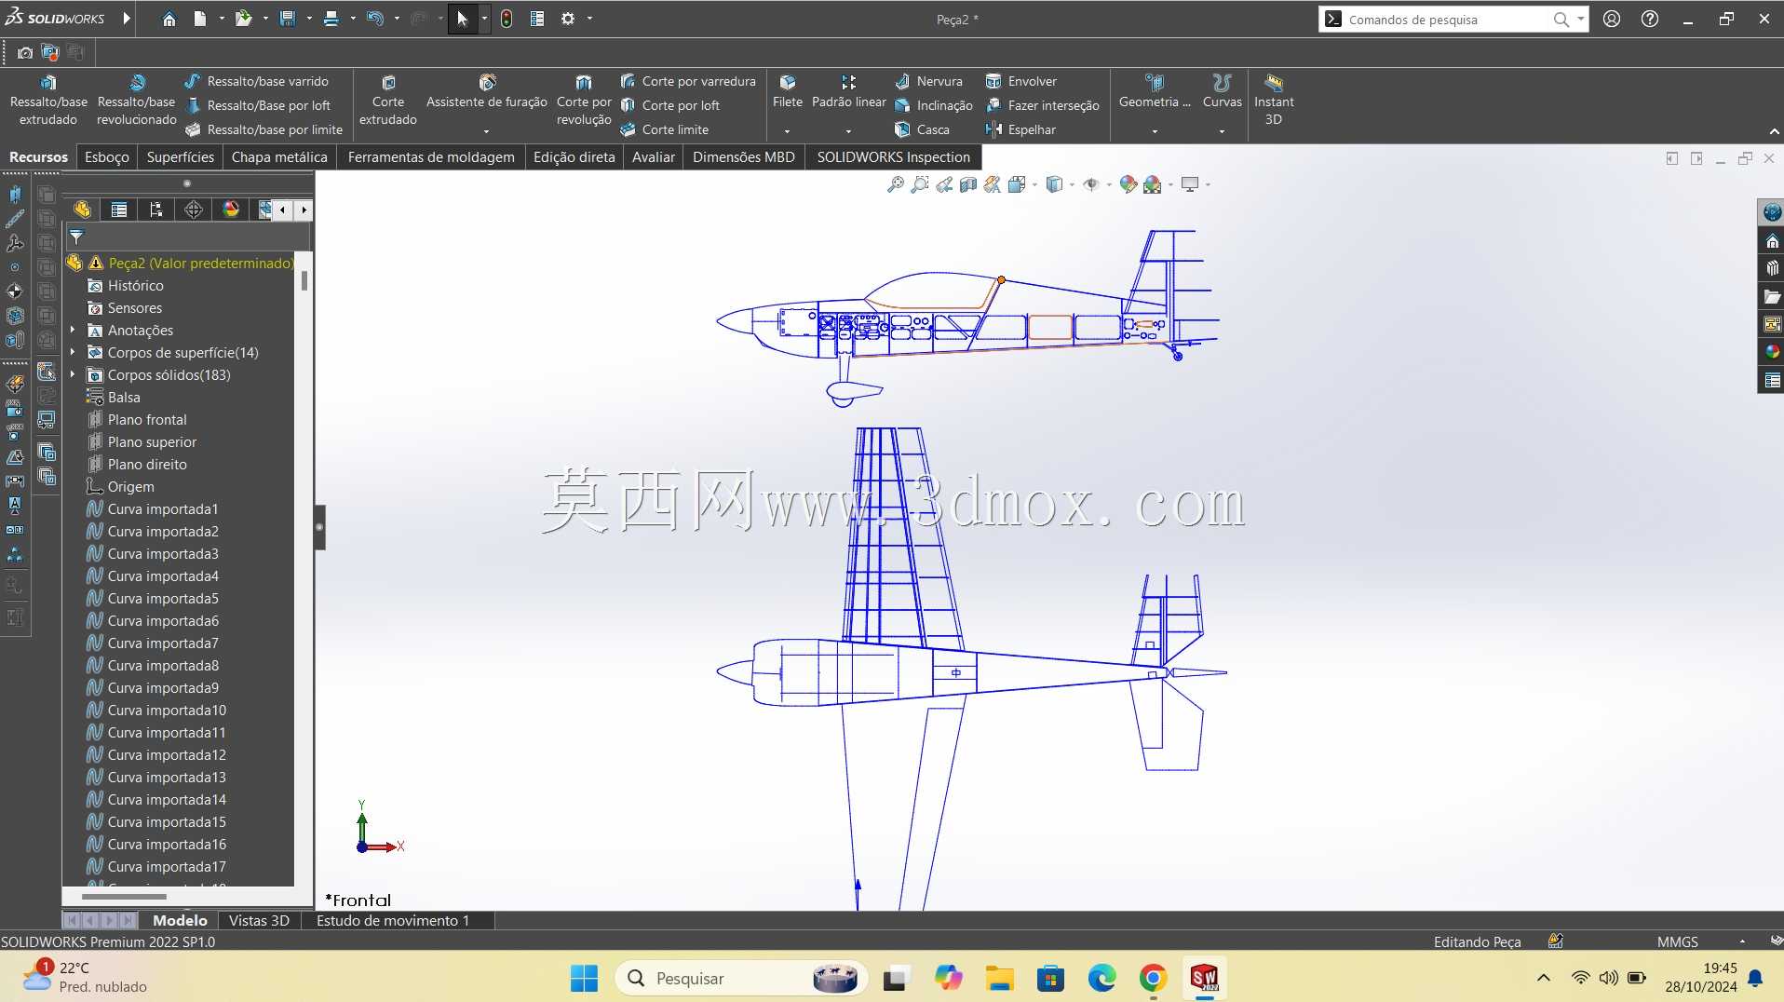The image size is (1784, 1002).
Task: Open the PropertyManager tab in left panel
Action: point(119,210)
